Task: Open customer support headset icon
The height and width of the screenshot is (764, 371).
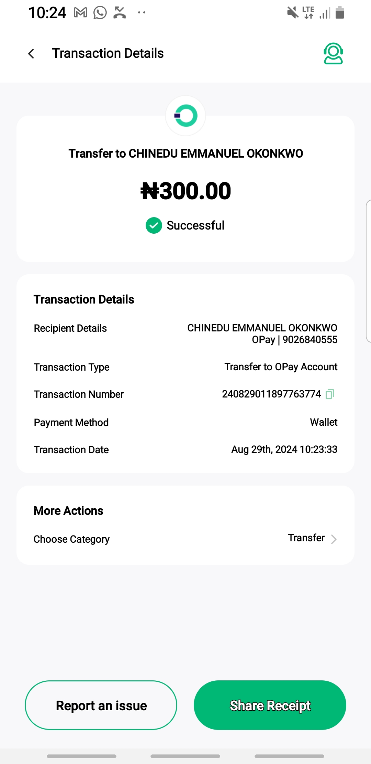Action: tap(333, 54)
